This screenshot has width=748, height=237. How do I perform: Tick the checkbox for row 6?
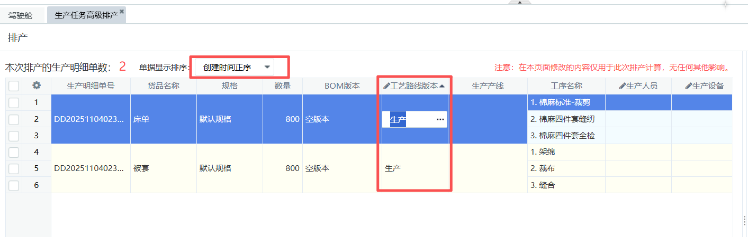pos(14,185)
